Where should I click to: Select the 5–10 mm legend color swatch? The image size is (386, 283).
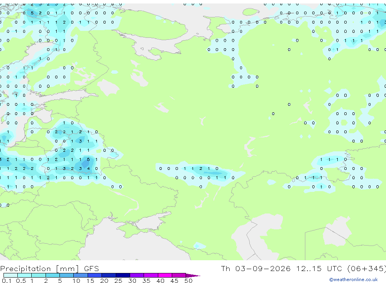(x=66, y=275)
